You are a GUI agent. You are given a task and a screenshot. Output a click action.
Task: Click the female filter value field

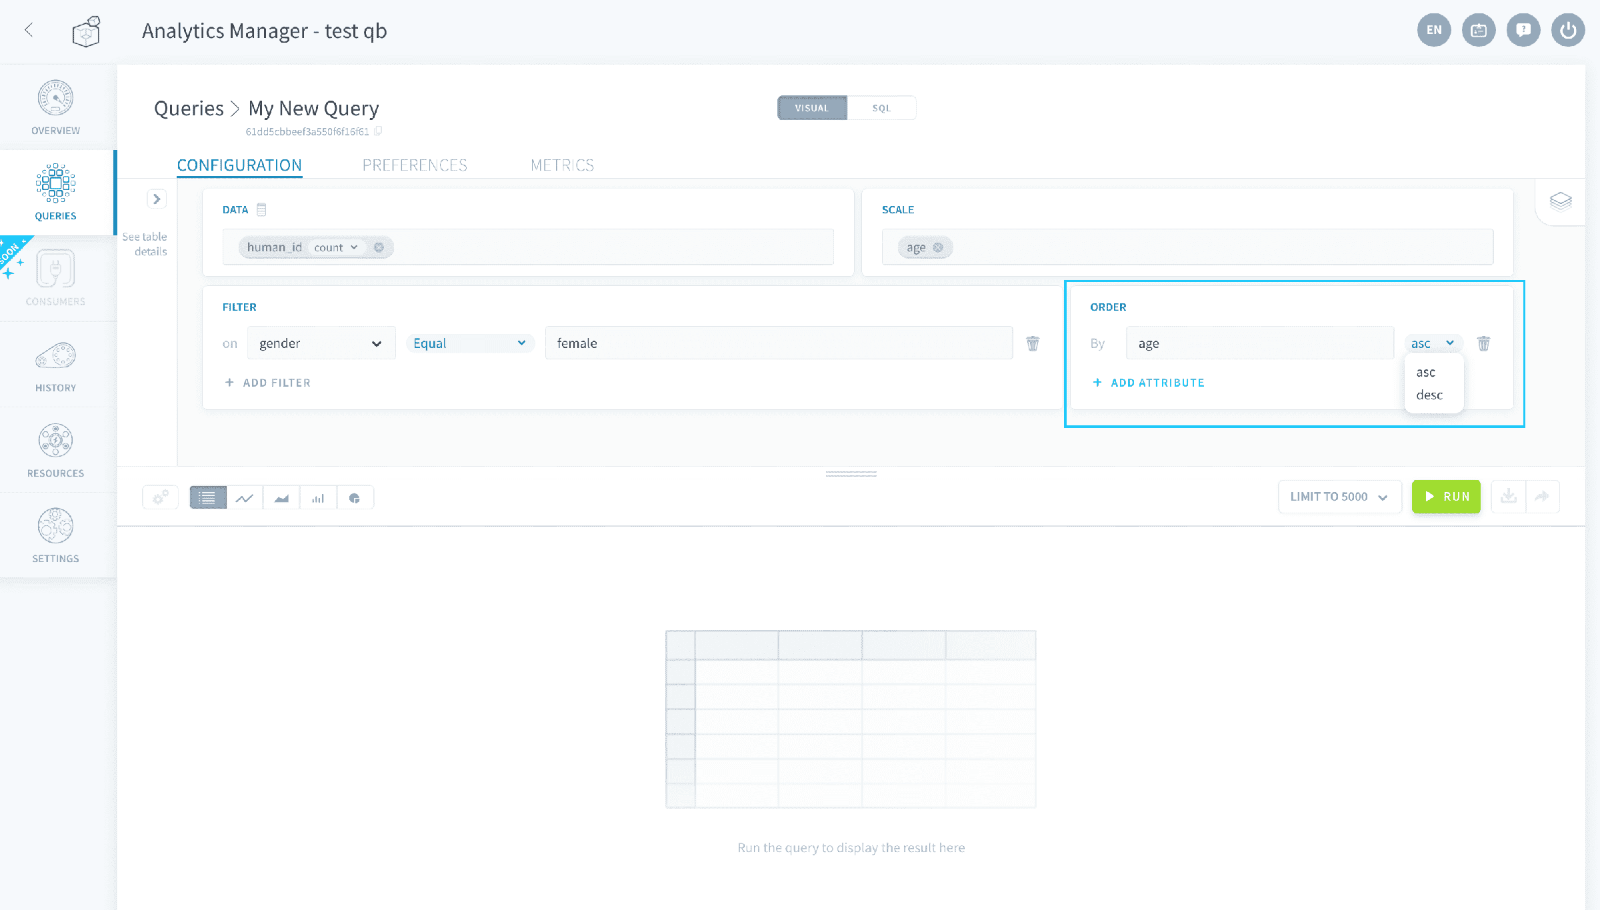pyautogui.click(x=779, y=343)
